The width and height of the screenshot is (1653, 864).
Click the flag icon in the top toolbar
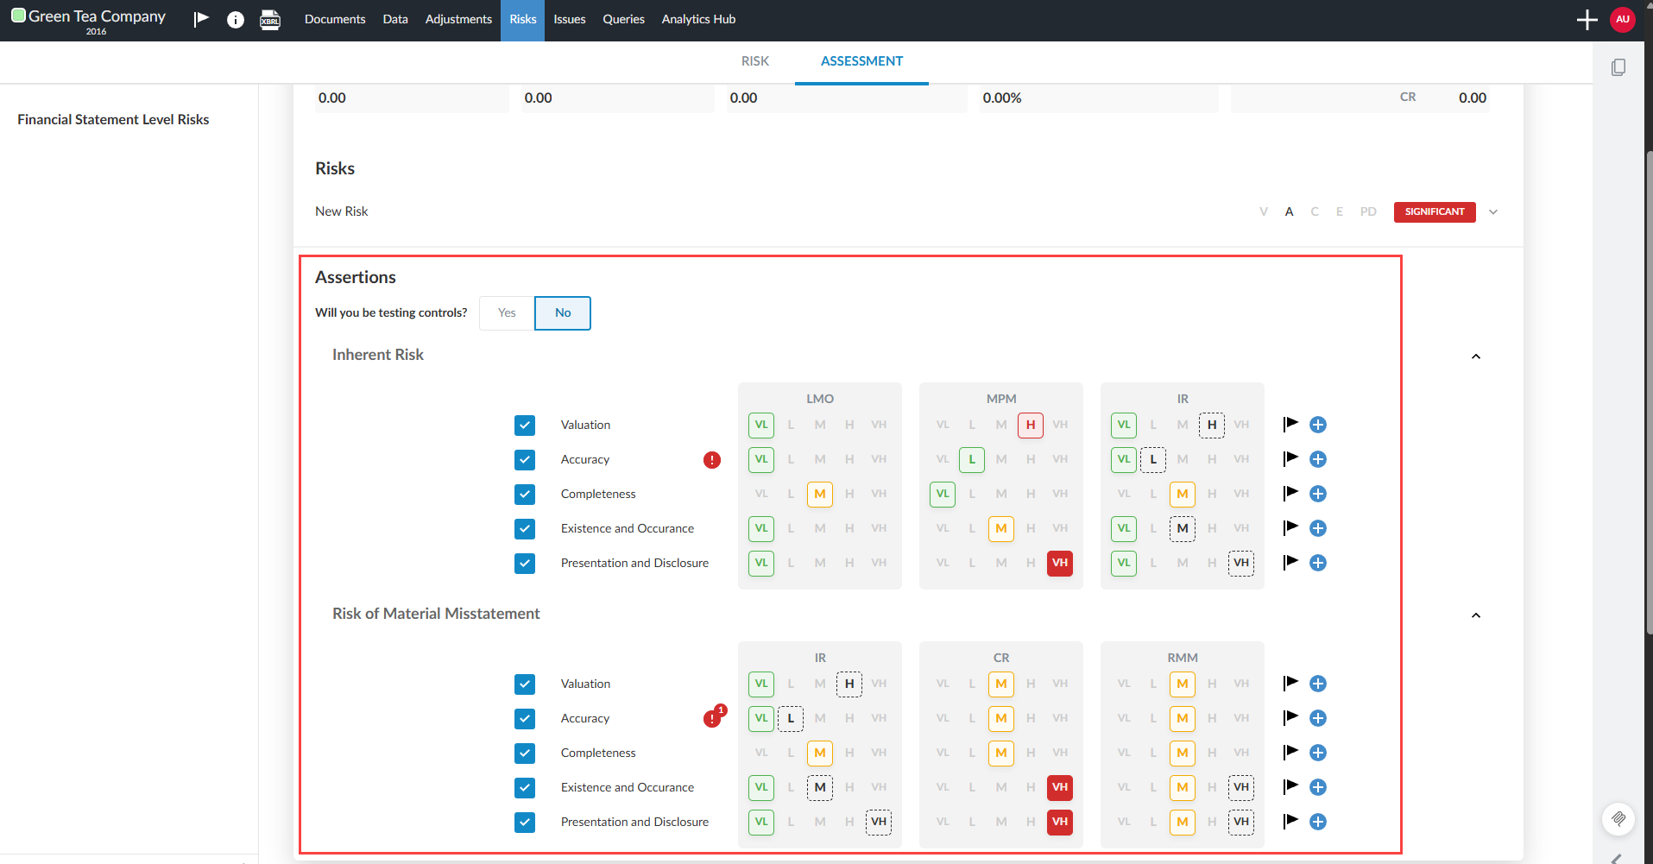pyautogui.click(x=200, y=18)
